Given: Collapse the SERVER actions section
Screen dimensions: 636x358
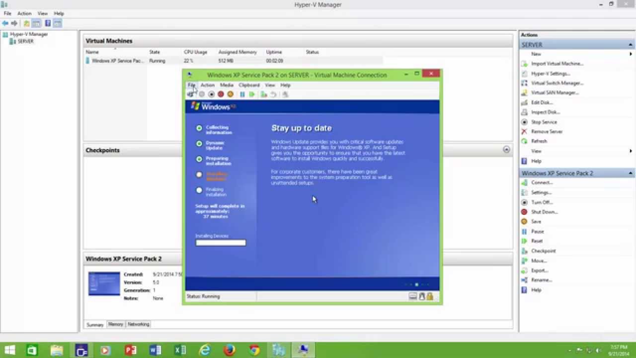Looking at the screenshot, I should click(x=631, y=45).
